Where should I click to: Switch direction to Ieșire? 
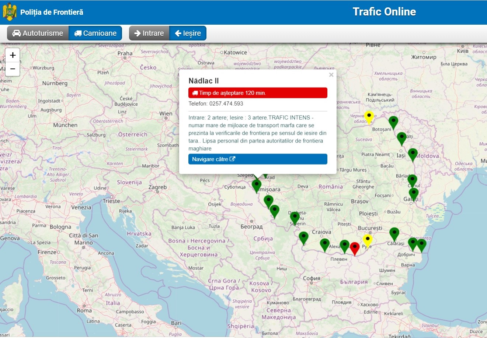pos(188,33)
